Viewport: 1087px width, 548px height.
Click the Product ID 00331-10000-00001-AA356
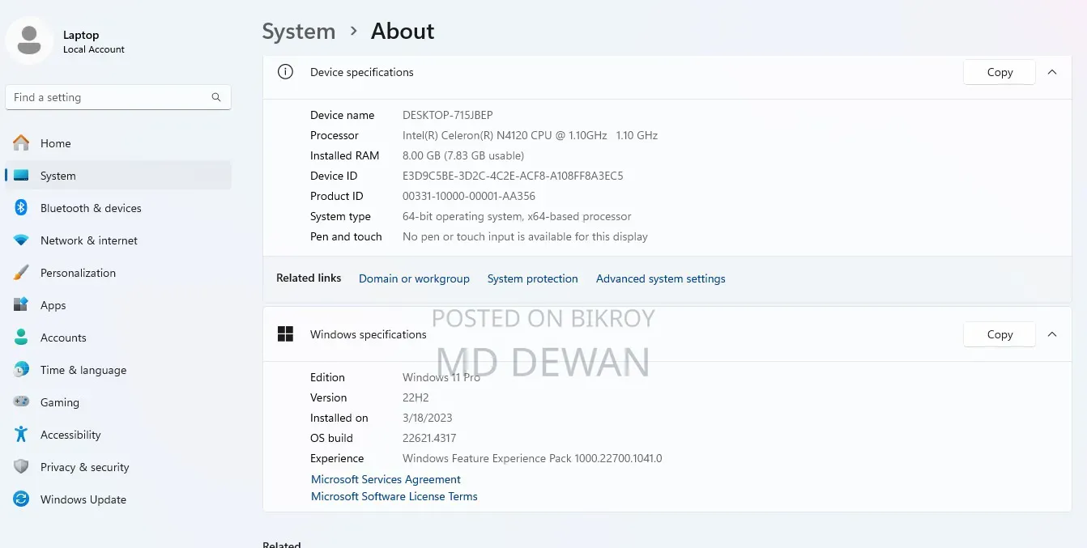click(x=469, y=196)
